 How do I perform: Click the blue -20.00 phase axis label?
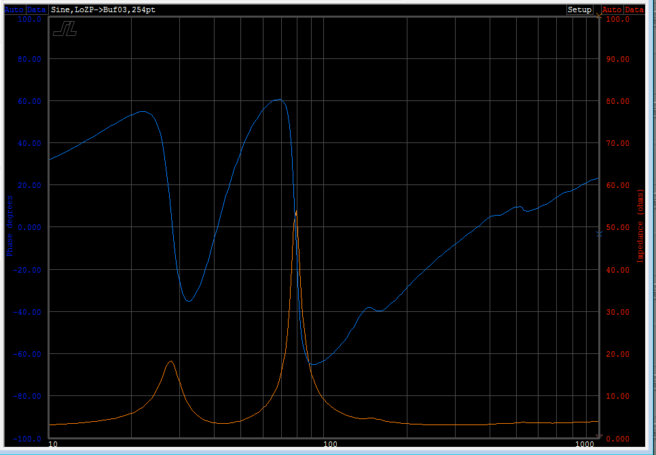pos(28,269)
